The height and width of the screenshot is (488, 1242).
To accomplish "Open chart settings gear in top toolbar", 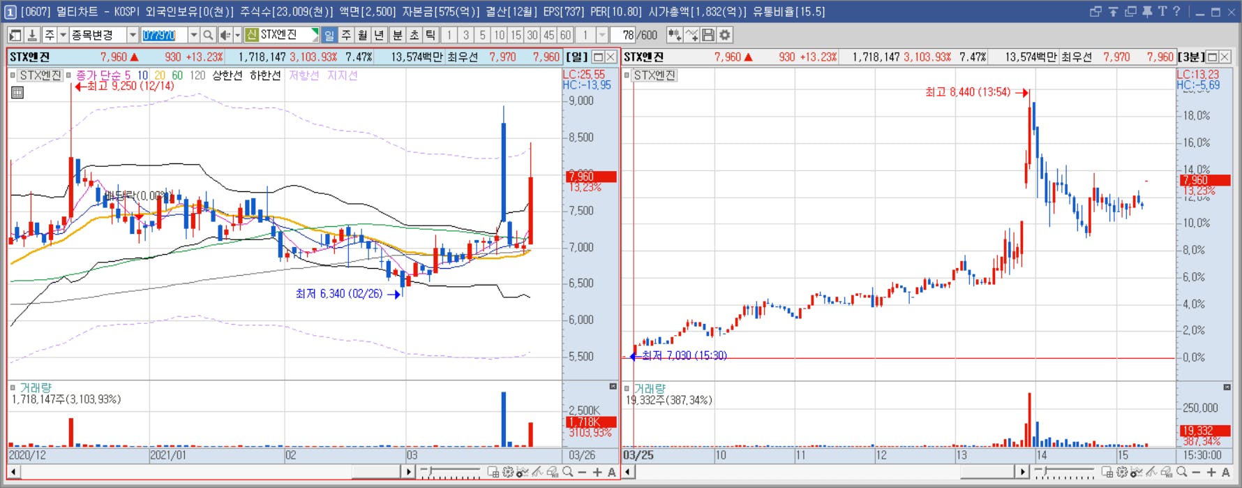I will point(725,35).
